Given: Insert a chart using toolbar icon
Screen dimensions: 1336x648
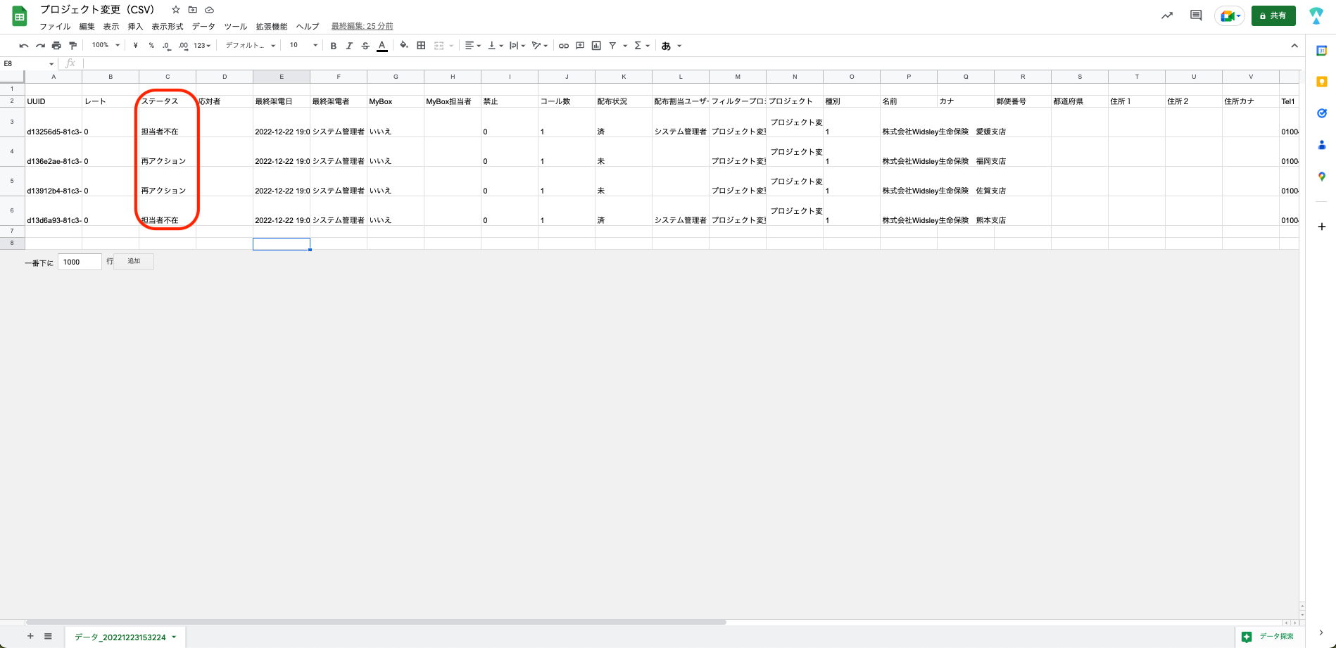Looking at the screenshot, I should [596, 46].
